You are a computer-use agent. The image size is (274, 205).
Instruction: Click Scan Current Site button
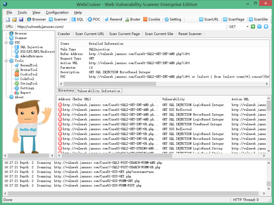point(159,34)
